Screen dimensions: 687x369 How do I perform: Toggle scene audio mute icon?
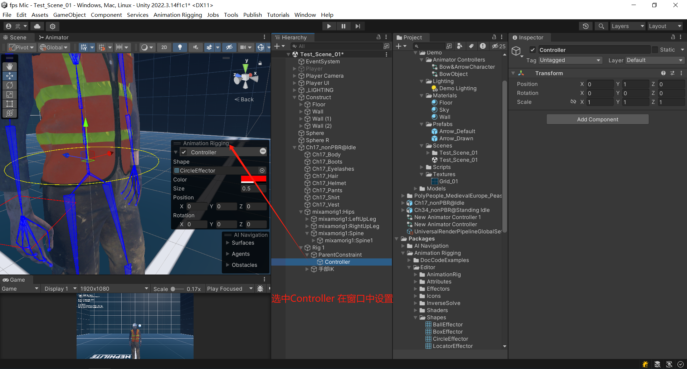point(196,47)
